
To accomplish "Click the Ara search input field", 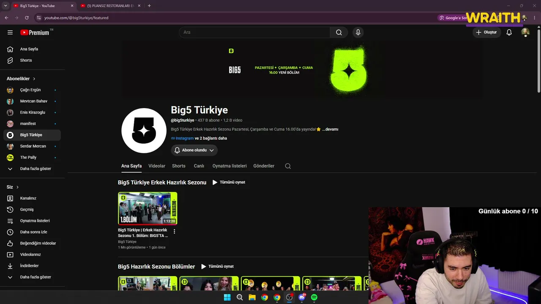I will pyautogui.click(x=254, y=33).
